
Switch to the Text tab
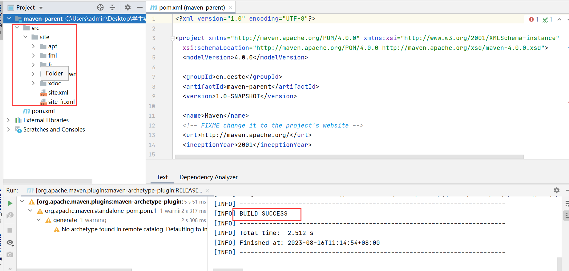point(162,177)
